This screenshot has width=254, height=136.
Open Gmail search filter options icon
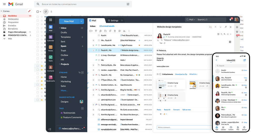tap(128, 4)
